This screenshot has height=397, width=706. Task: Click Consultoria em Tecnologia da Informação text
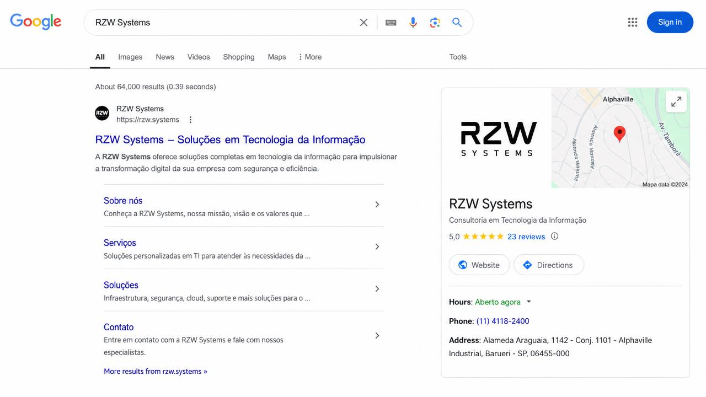coord(517,220)
